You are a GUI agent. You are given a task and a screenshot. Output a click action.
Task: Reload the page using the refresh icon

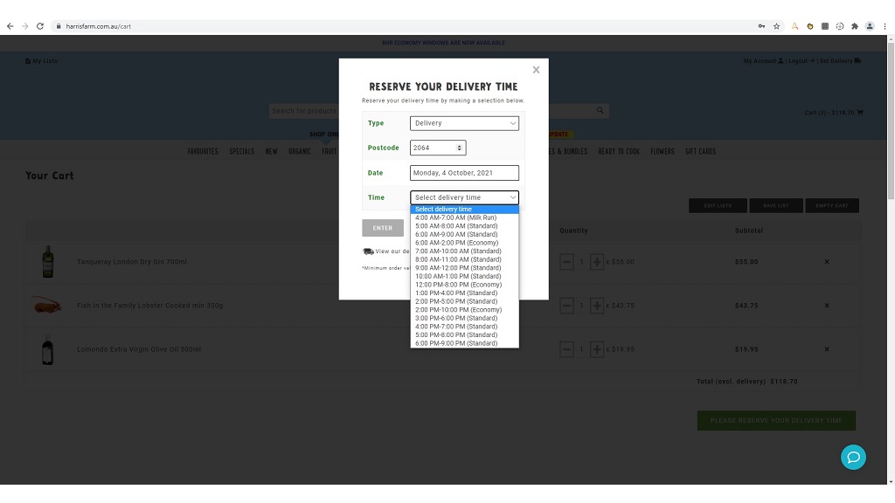point(39,26)
